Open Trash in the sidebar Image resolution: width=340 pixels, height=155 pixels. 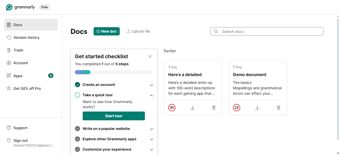coord(31,50)
